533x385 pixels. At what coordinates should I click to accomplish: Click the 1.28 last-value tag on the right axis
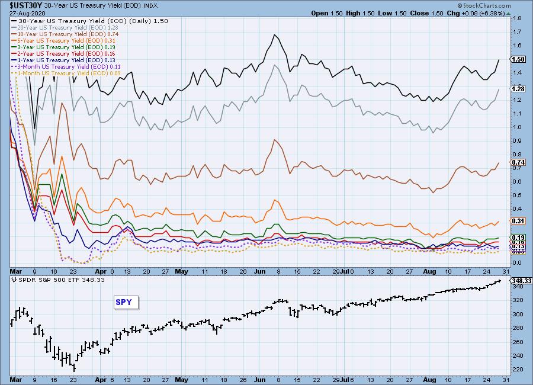pyautogui.click(x=518, y=89)
